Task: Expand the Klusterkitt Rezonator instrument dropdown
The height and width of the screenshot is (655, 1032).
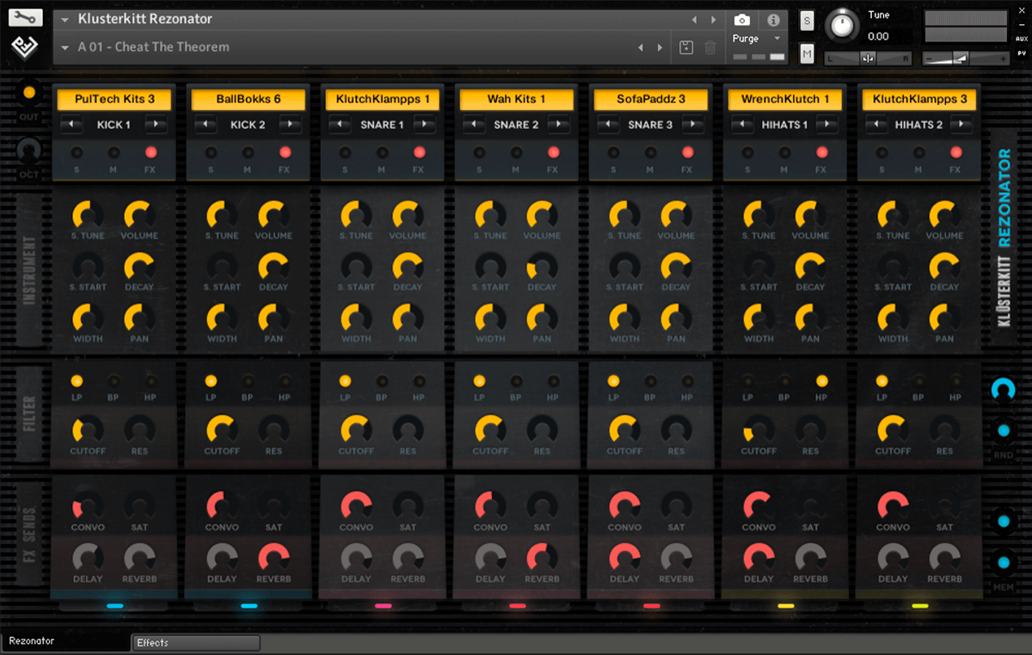Action: click(x=65, y=20)
